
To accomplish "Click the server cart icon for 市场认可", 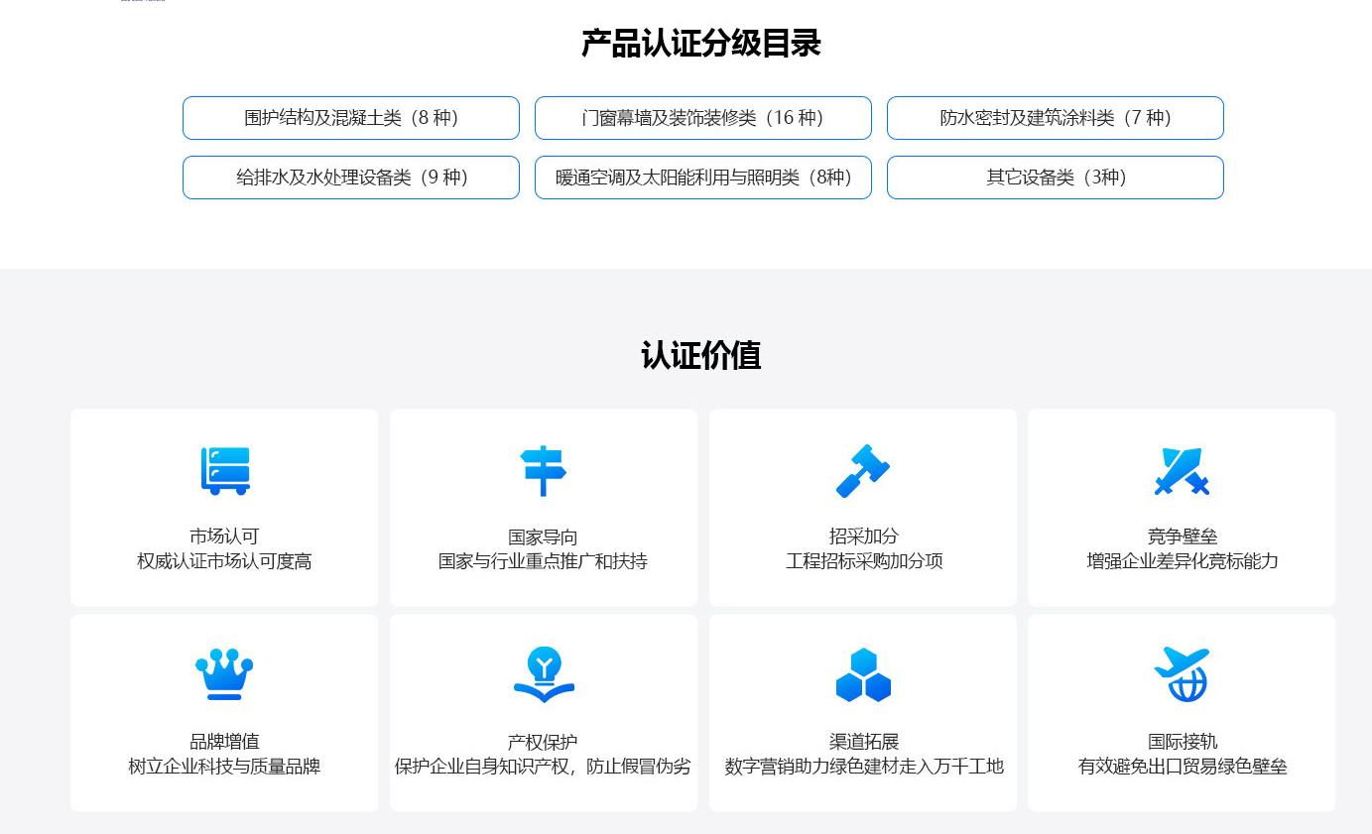I will tap(224, 470).
